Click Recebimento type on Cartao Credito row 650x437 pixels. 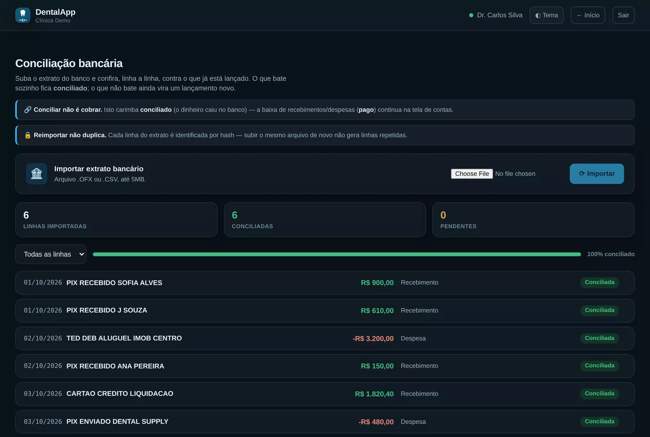tap(419, 394)
